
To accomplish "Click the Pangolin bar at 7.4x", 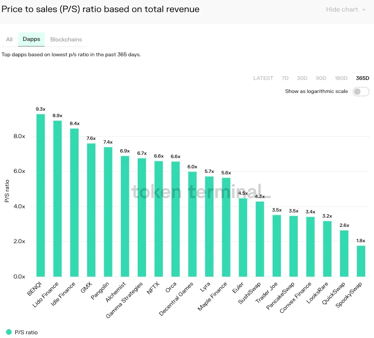I will (108, 212).
